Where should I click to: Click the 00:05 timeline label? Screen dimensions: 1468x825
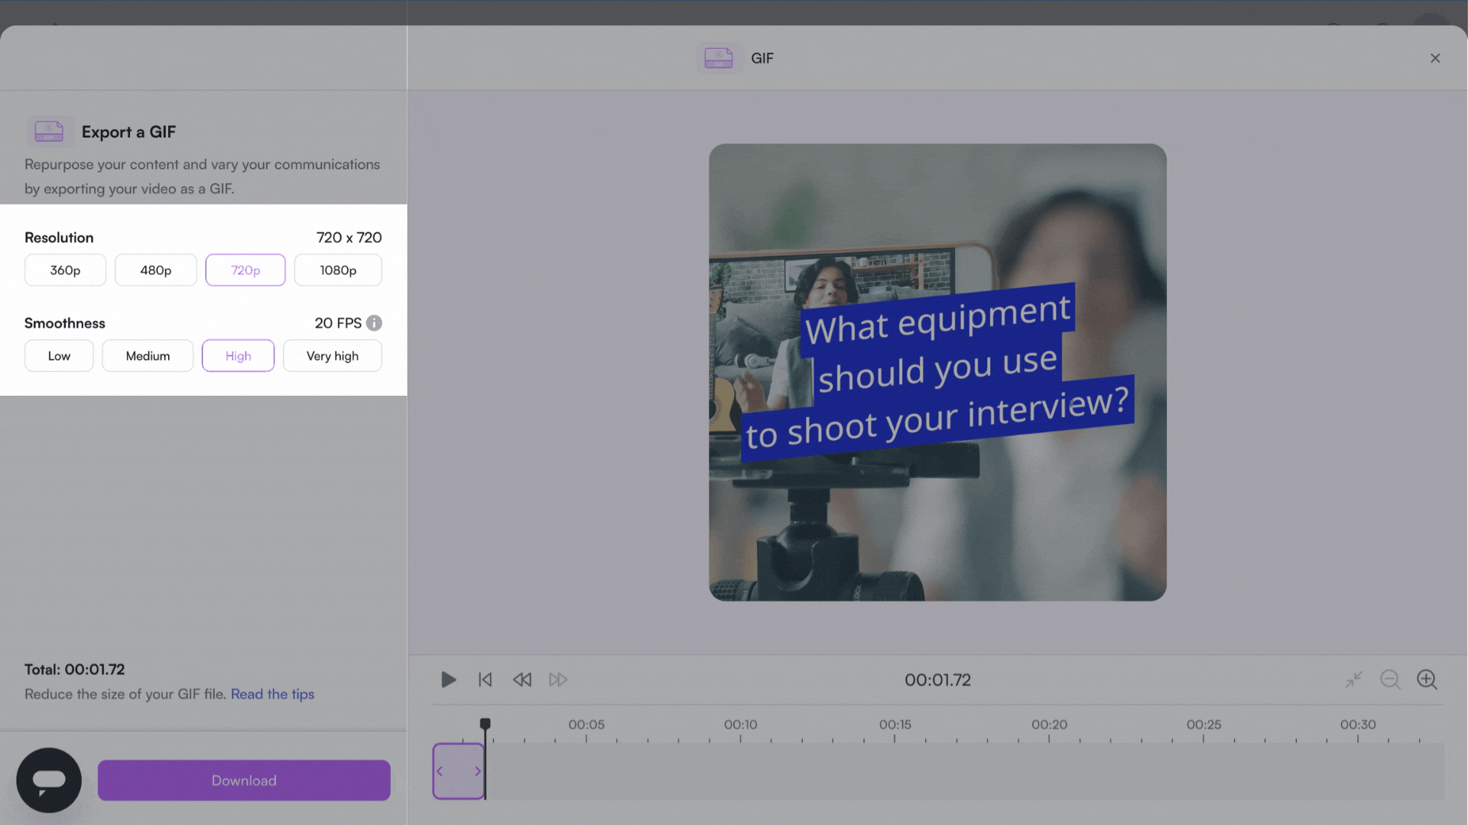(586, 724)
